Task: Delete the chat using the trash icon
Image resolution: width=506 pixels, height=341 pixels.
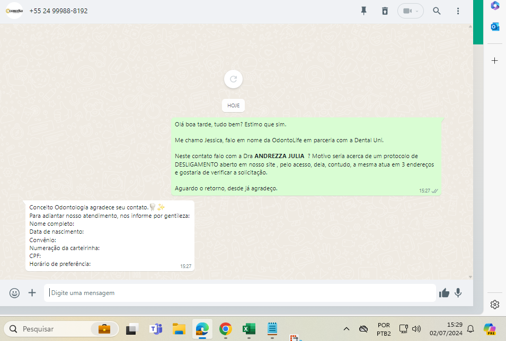Action: point(385,11)
